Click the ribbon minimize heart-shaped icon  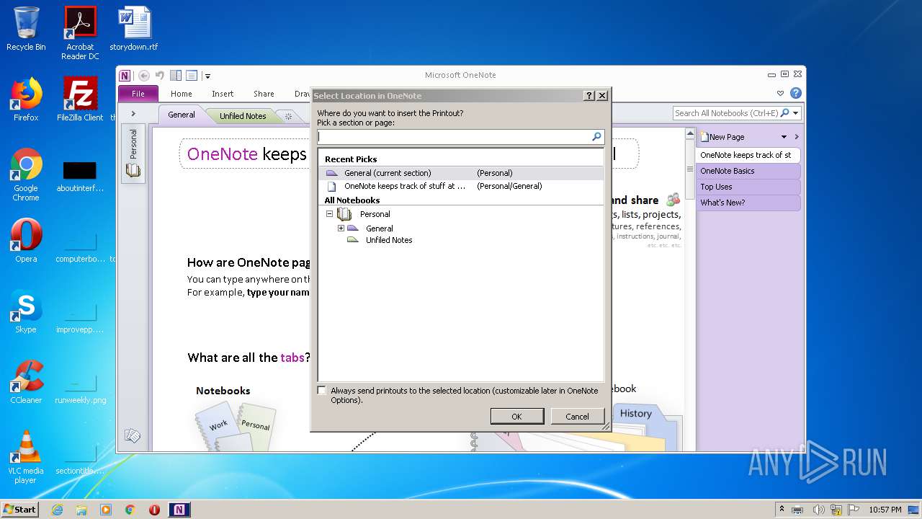tap(780, 93)
